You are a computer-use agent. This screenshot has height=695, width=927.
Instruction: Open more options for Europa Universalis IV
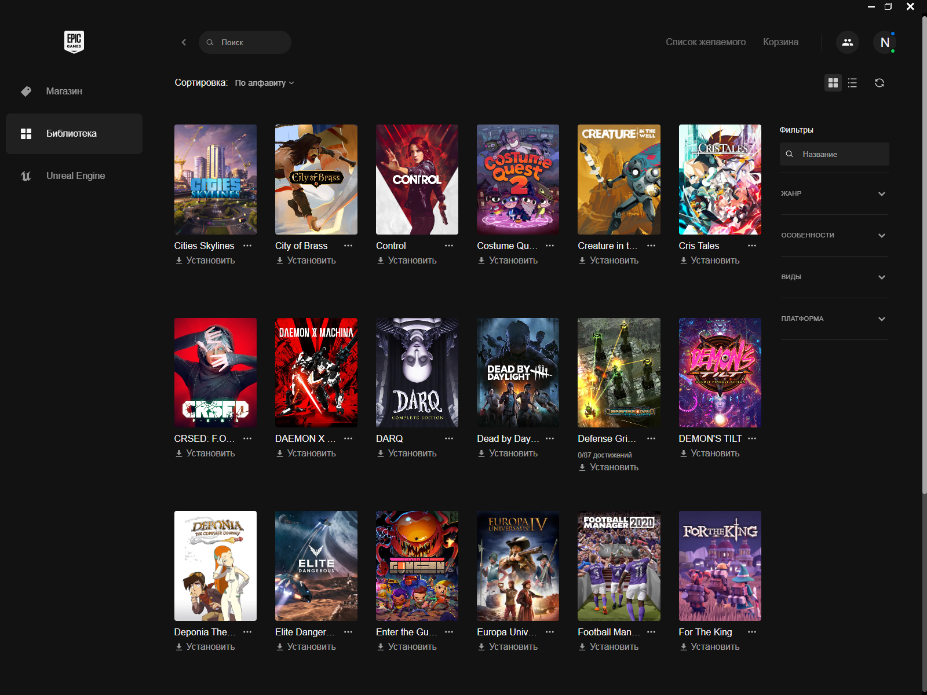[x=550, y=632]
